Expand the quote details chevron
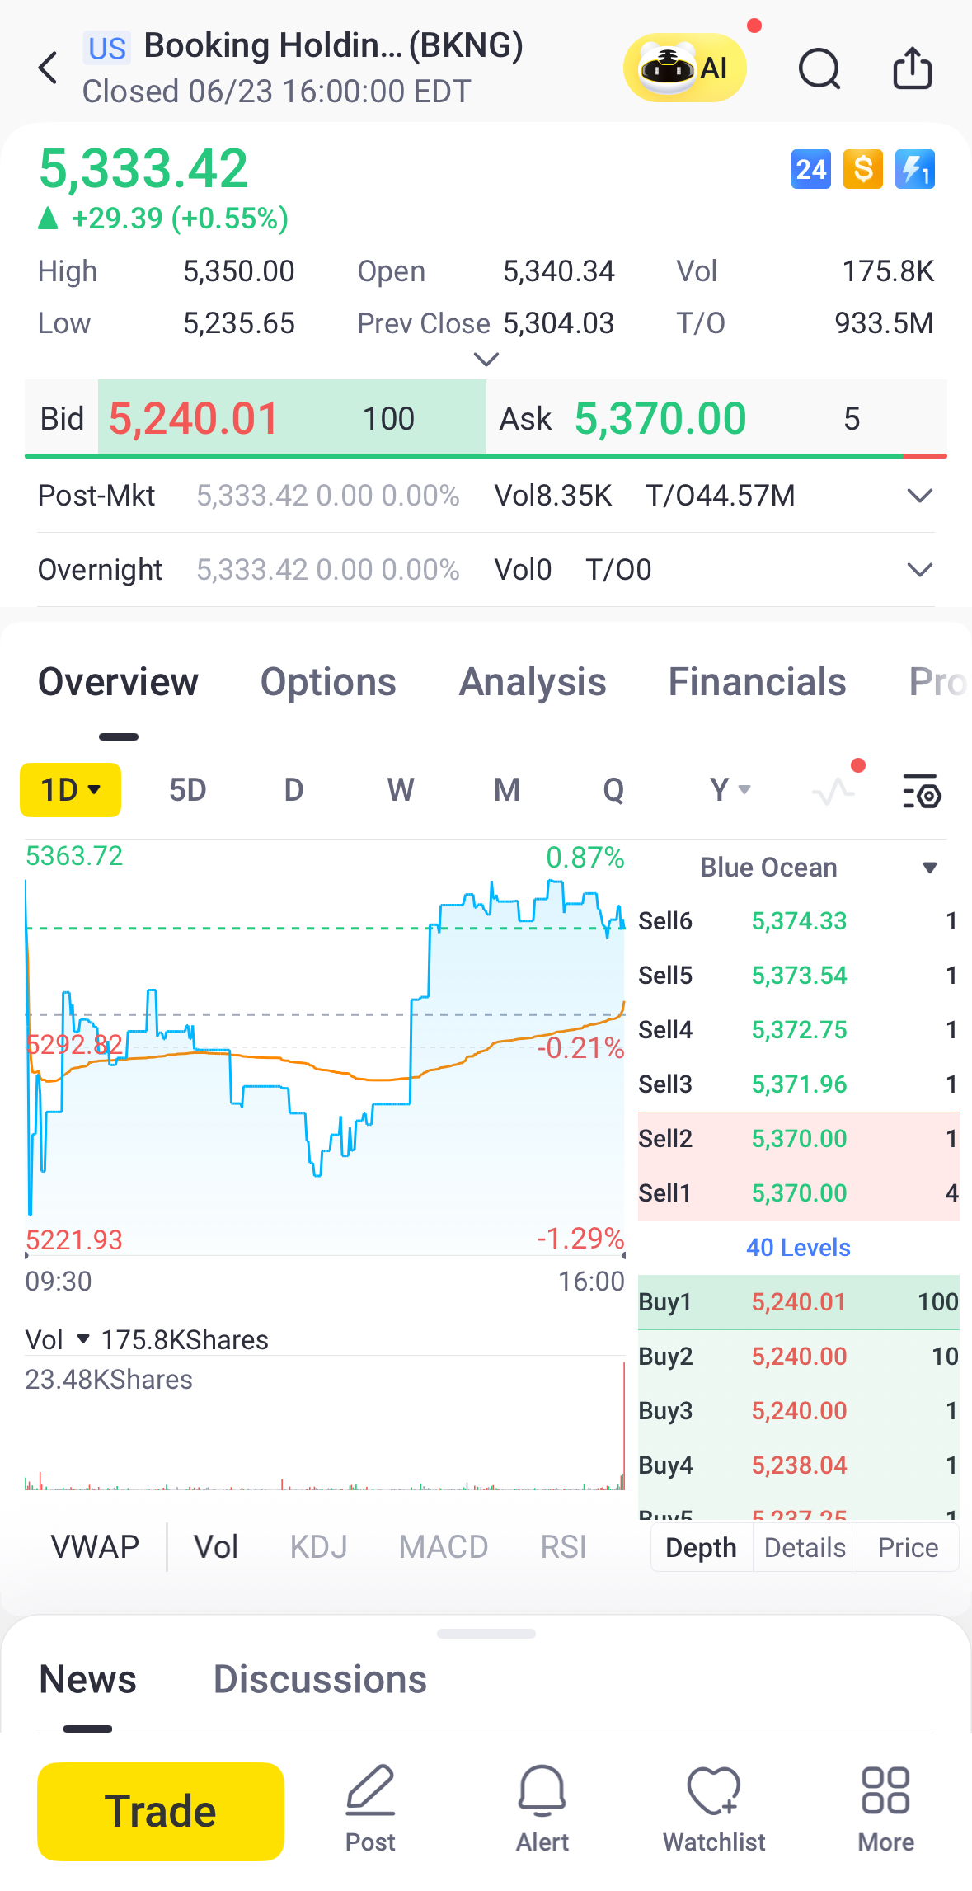 click(486, 360)
